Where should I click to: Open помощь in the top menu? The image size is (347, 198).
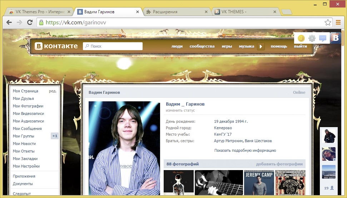(279, 46)
